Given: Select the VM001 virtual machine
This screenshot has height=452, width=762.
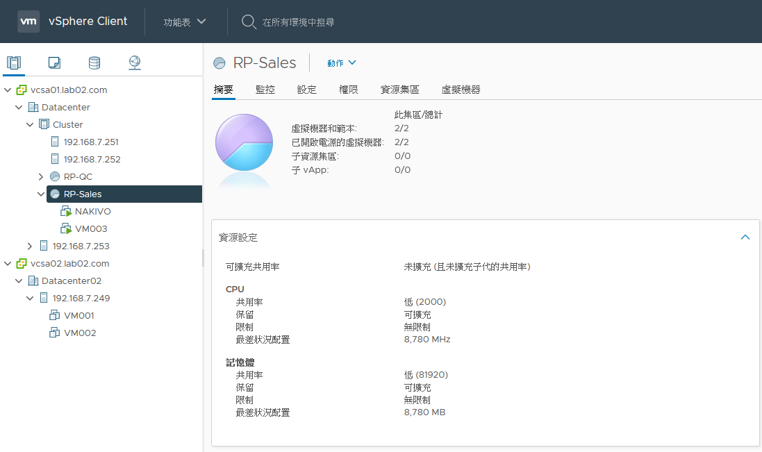Looking at the screenshot, I should coord(78,316).
